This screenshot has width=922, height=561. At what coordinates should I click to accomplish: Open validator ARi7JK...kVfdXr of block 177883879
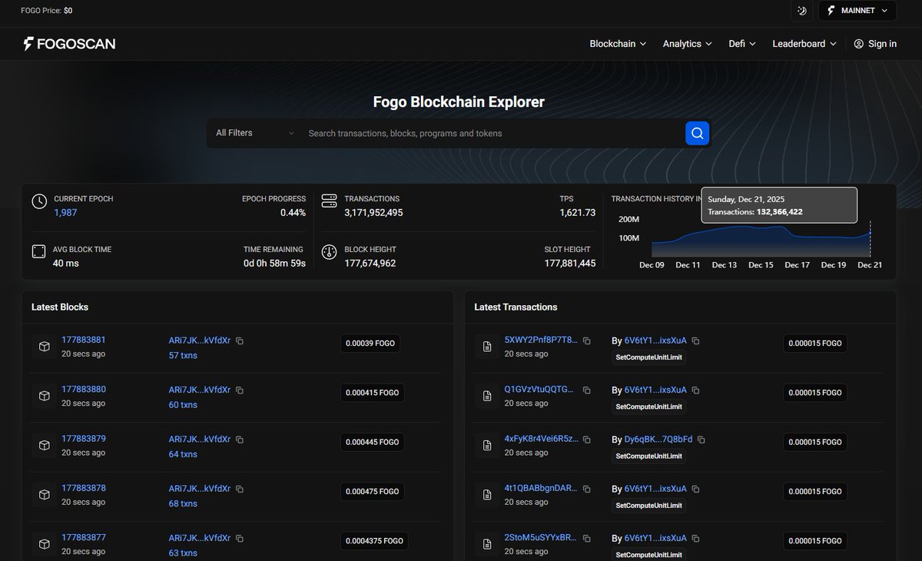point(200,440)
